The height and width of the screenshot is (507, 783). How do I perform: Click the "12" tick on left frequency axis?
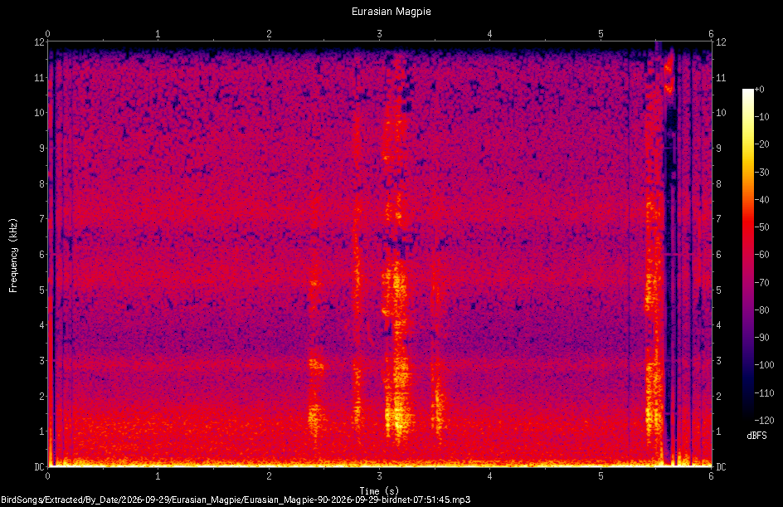(x=40, y=42)
